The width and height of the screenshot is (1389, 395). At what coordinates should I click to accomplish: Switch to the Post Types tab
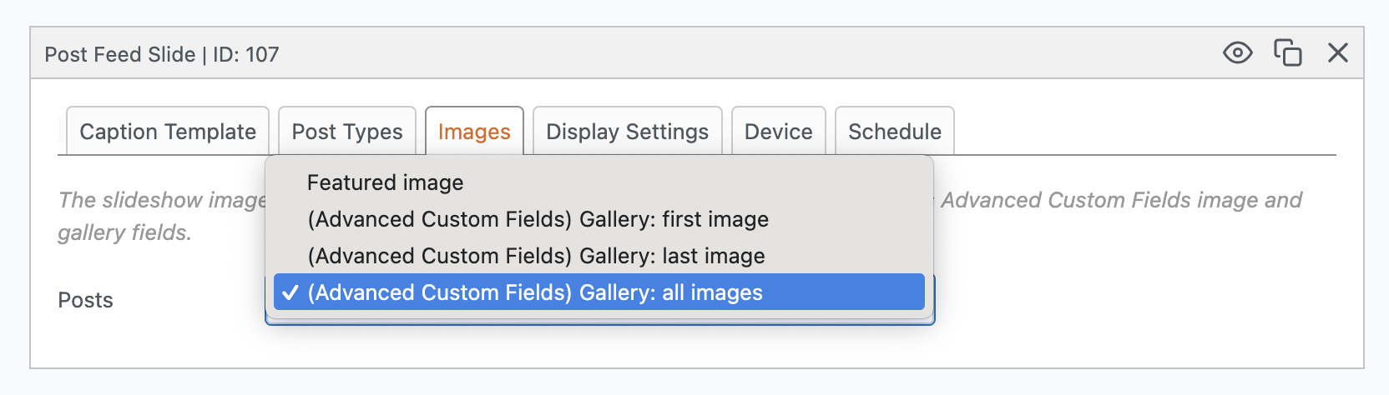(347, 132)
